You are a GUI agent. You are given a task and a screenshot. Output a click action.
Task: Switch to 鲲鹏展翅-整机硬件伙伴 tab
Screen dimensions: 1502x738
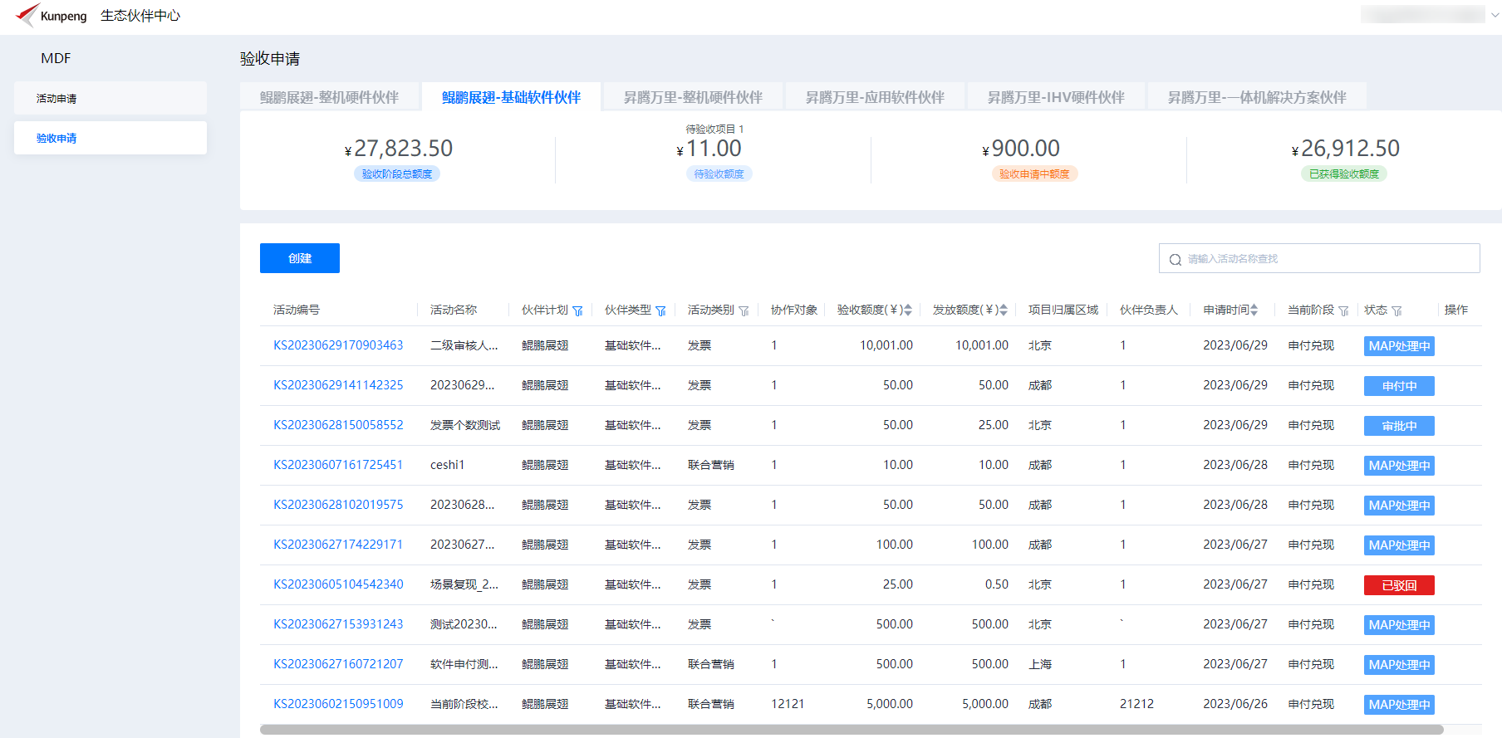(329, 97)
